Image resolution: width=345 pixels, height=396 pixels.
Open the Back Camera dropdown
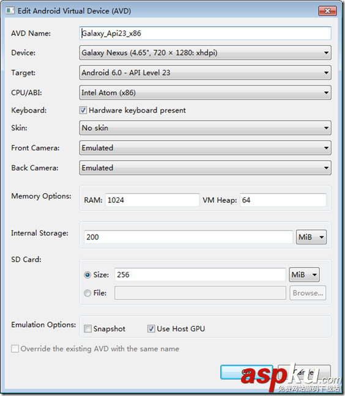click(206, 167)
